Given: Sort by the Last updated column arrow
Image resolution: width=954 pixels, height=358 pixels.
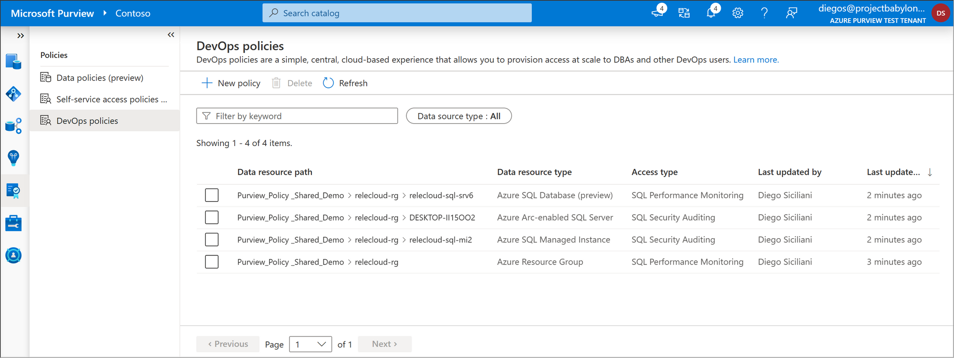Looking at the screenshot, I should click(x=930, y=172).
